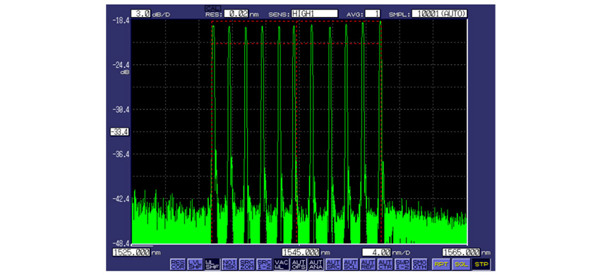Edit the 3.0 dB/D scale field
The width and height of the screenshot is (600, 275).
[140, 14]
